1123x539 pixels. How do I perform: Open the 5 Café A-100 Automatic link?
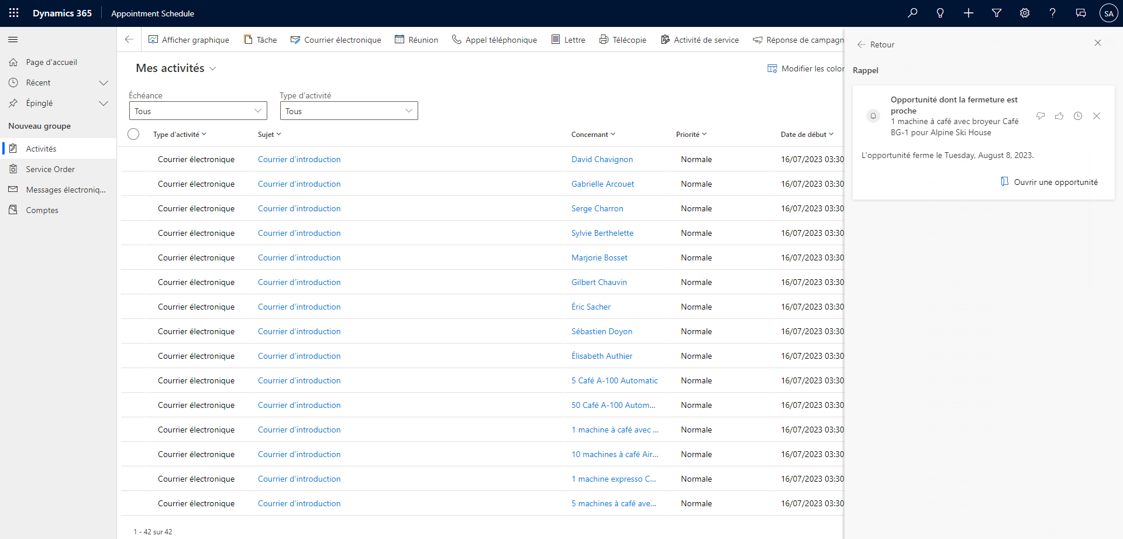tap(615, 380)
